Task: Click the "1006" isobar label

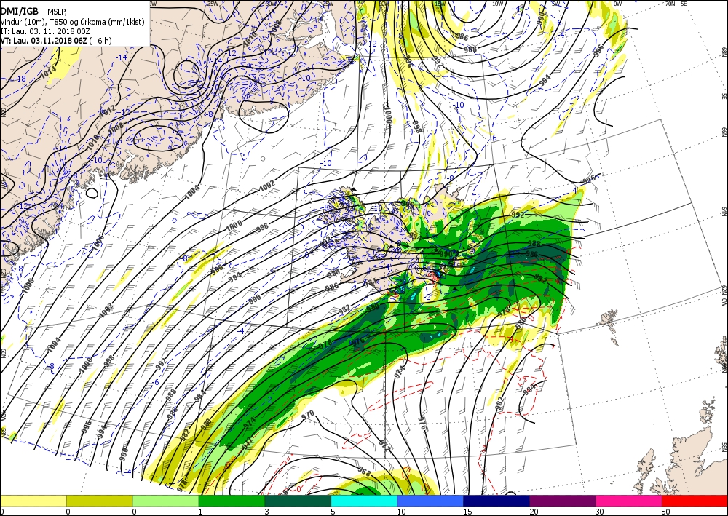Action: point(98,244)
